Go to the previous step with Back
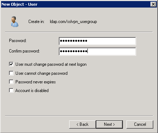This screenshot has height=133, width=158. (82, 124)
